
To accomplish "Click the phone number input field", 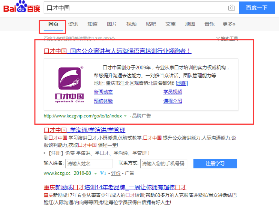I will pos(164,164).
